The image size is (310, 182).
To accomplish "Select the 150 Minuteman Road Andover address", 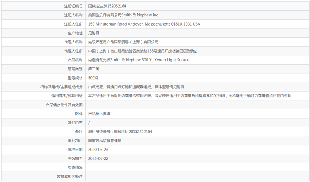I will [x=144, y=24].
